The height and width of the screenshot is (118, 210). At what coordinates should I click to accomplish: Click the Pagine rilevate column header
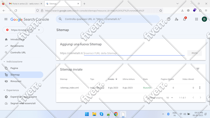[167, 79]
